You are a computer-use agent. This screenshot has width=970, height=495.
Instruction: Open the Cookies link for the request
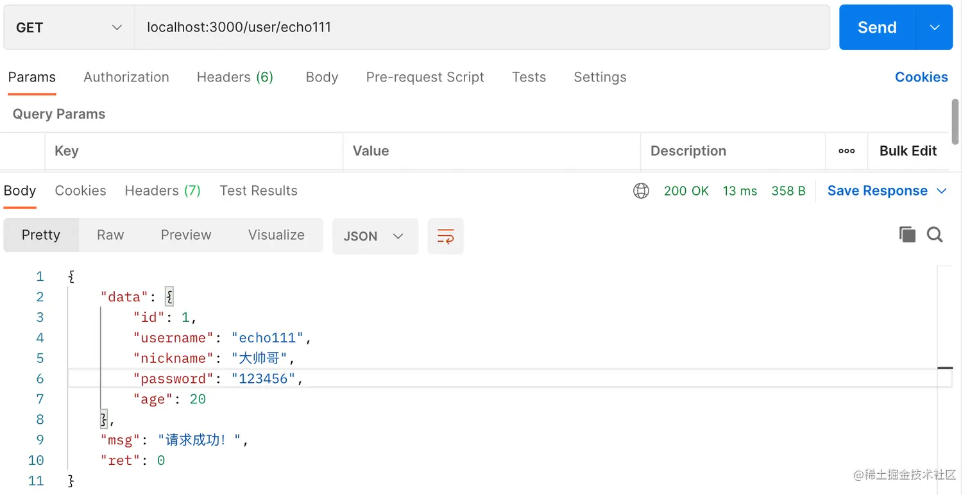pyautogui.click(x=921, y=77)
